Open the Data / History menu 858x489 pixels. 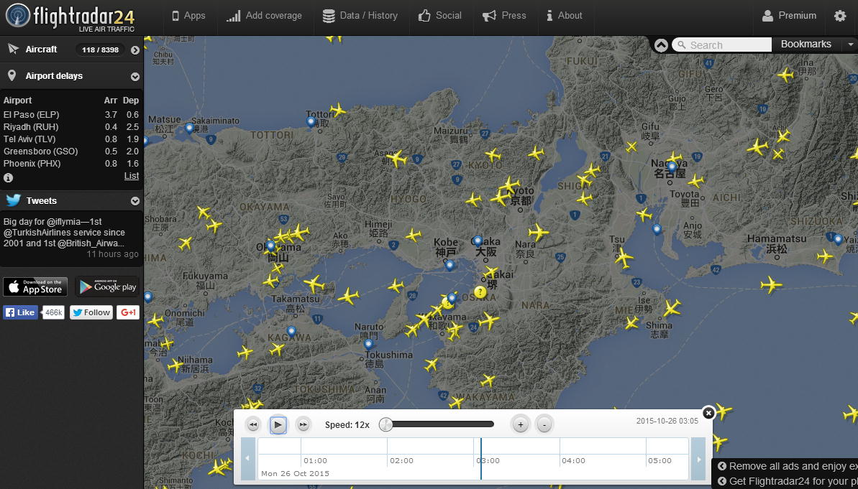click(x=360, y=16)
